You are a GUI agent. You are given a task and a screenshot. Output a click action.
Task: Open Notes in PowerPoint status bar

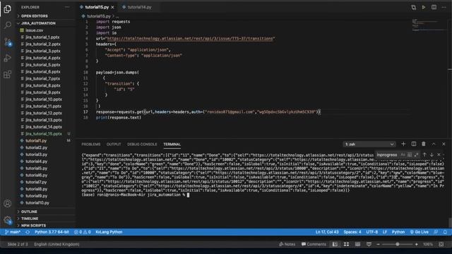287,244
